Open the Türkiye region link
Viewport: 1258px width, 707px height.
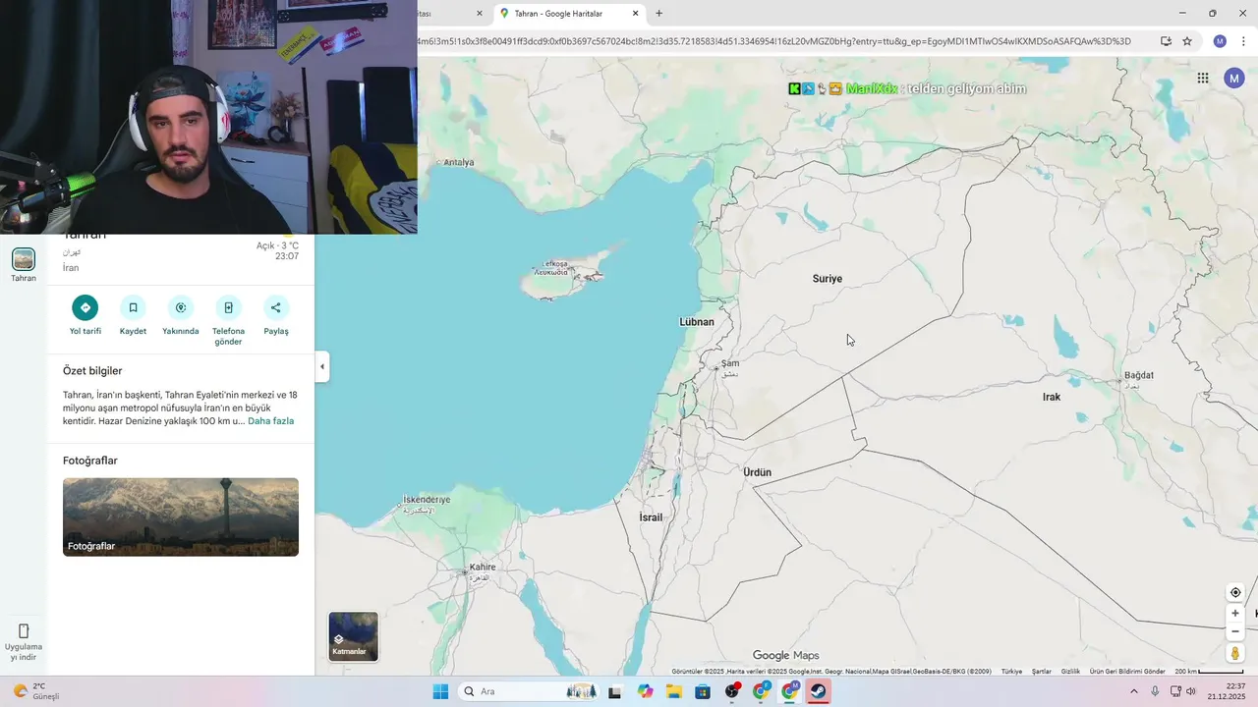click(x=1011, y=672)
